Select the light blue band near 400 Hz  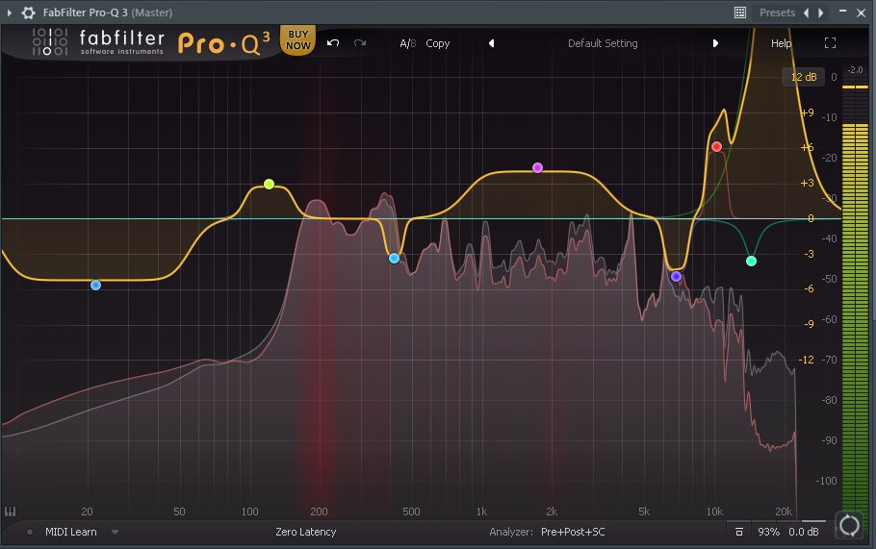tap(394, 259)
